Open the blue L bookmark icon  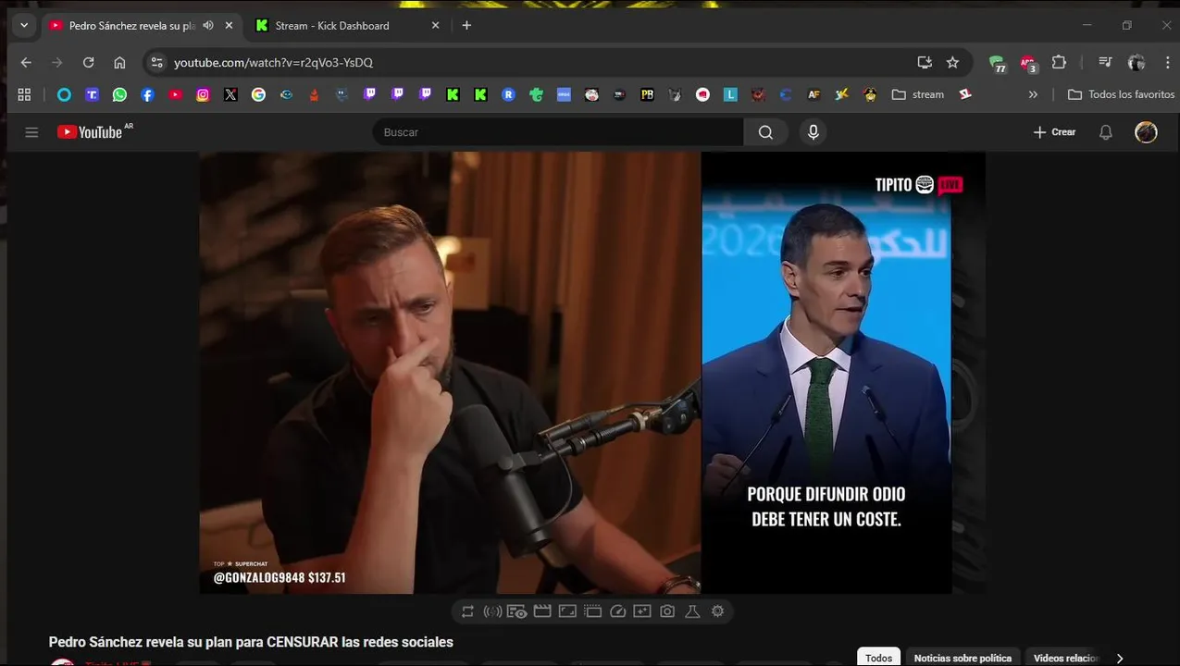point(730,94)
